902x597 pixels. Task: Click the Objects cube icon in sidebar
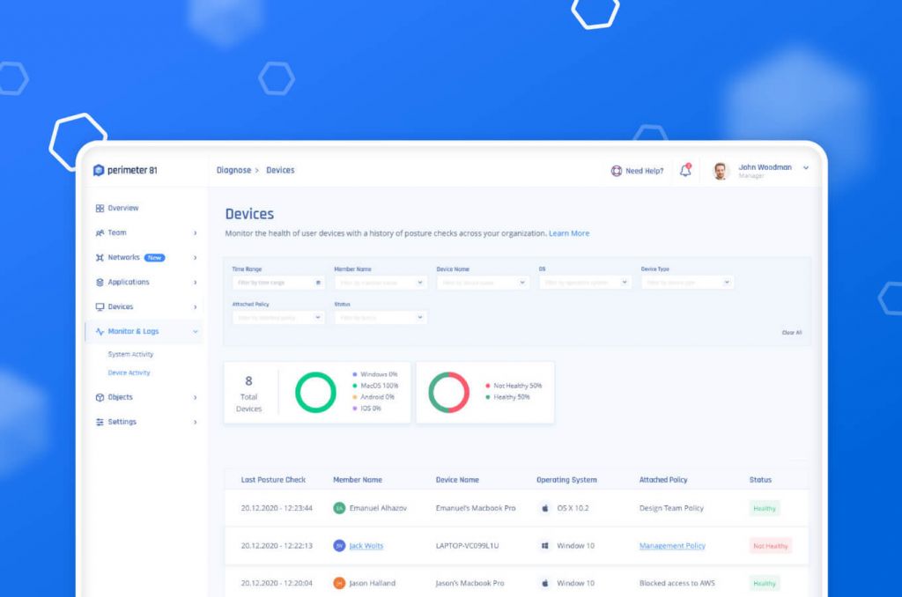(100, 397)
